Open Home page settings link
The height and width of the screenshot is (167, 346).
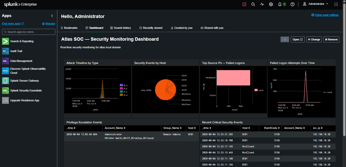[x=325, y=15]
